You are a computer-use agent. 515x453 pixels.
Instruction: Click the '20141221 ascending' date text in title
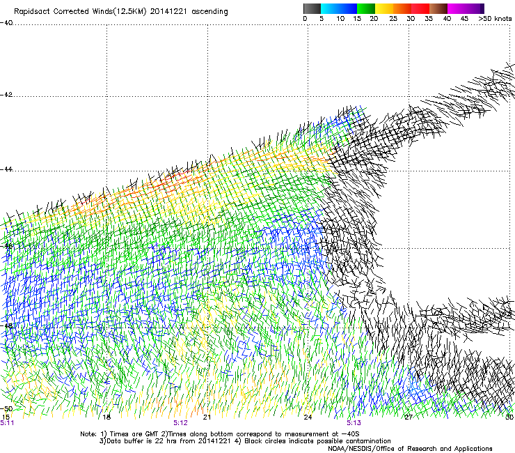189,12
